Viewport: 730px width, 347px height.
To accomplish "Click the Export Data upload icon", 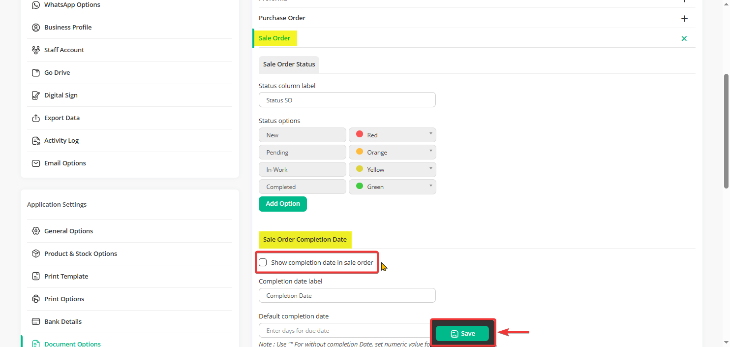I will [35, 118].
